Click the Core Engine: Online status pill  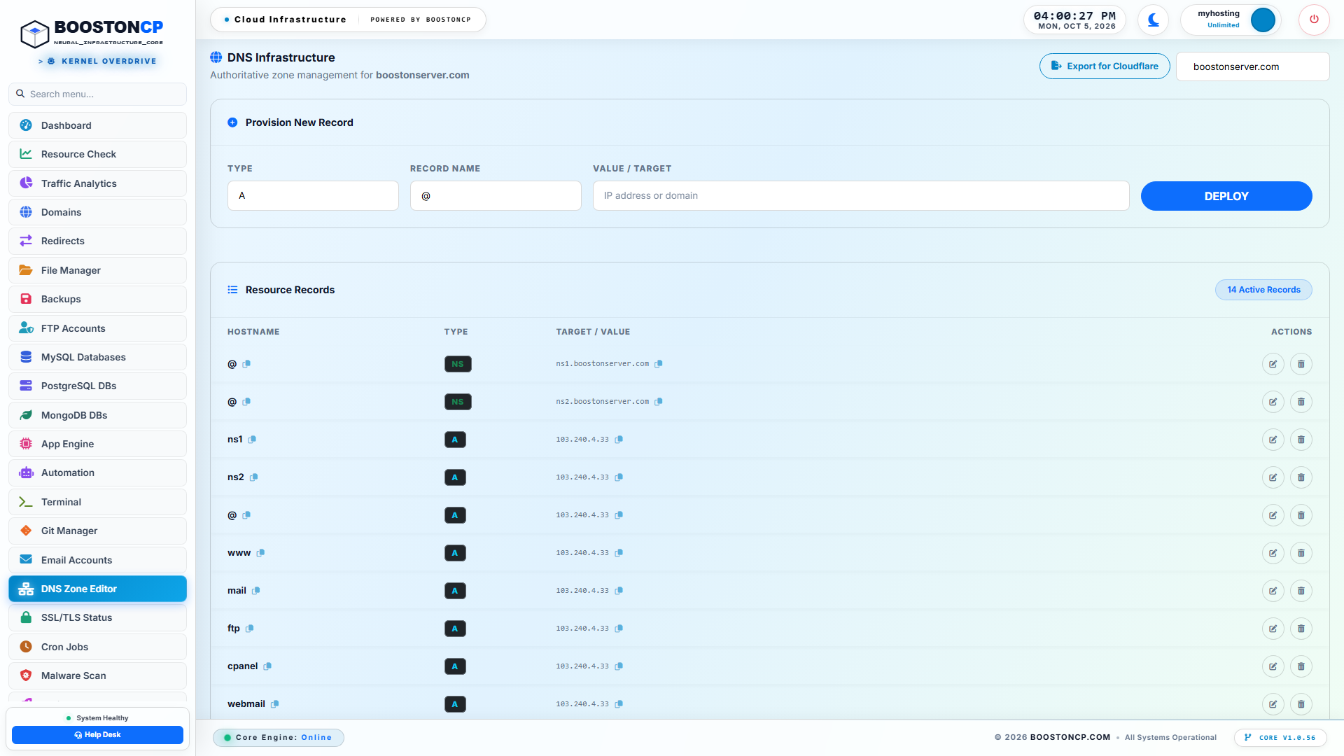pyautogui.click(x=278, y=738)
